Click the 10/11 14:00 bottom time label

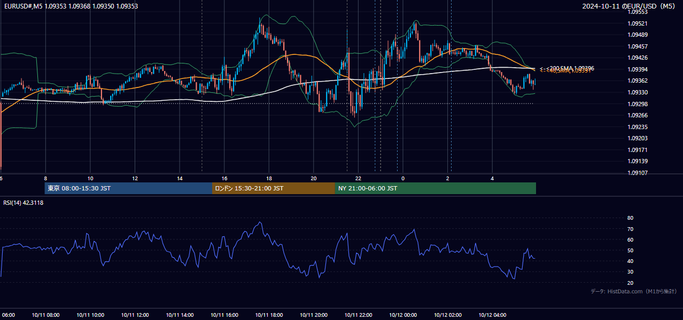(180, 315)
